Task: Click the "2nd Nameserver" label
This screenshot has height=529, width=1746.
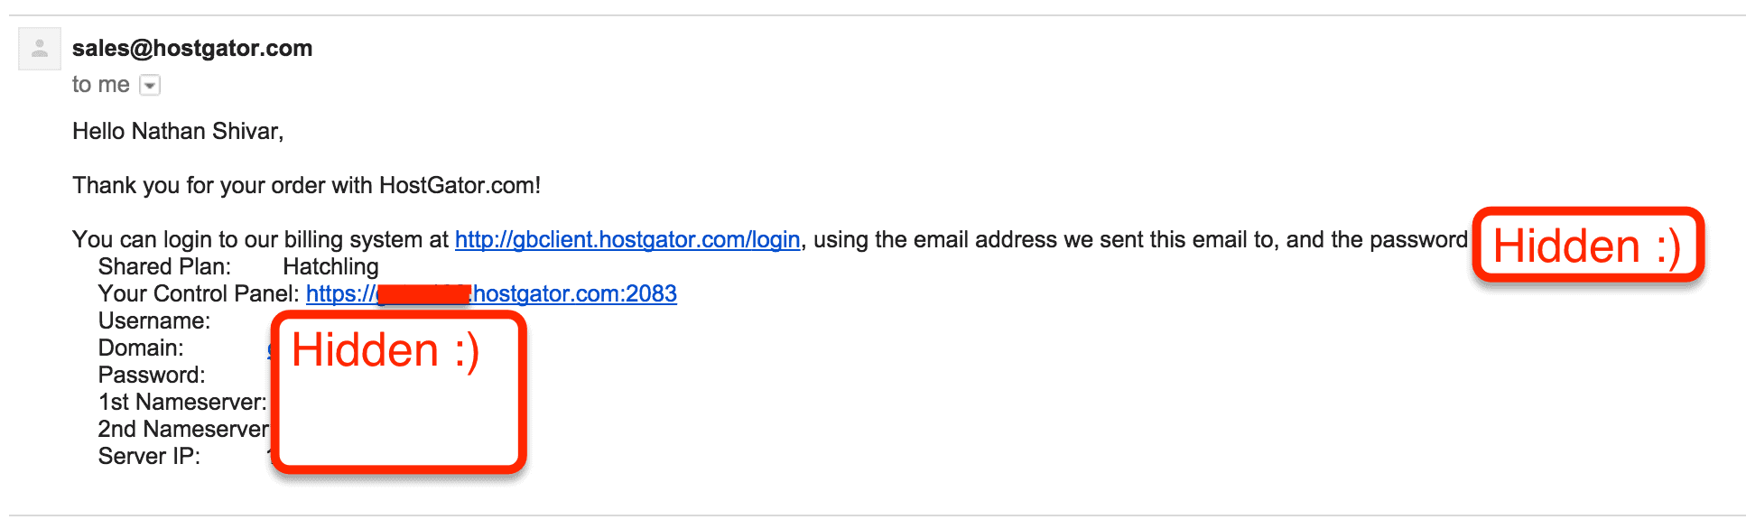Action: (x=182, y=430)
